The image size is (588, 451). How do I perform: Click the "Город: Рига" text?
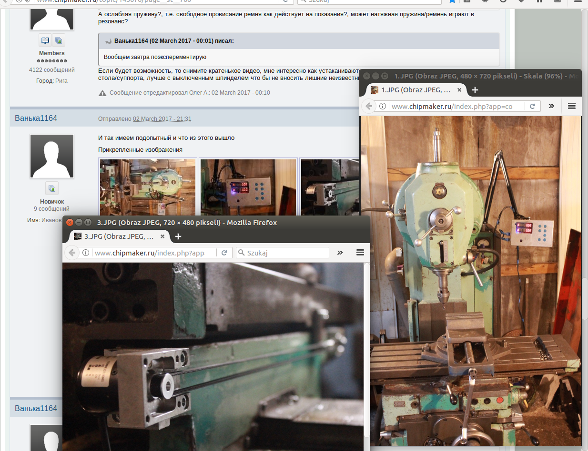click(52, 81)
